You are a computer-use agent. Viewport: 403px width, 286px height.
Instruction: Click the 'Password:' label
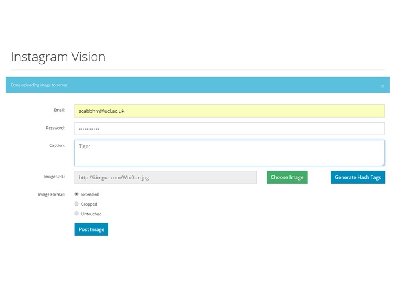pyautogui.click(x=56, y=128)
